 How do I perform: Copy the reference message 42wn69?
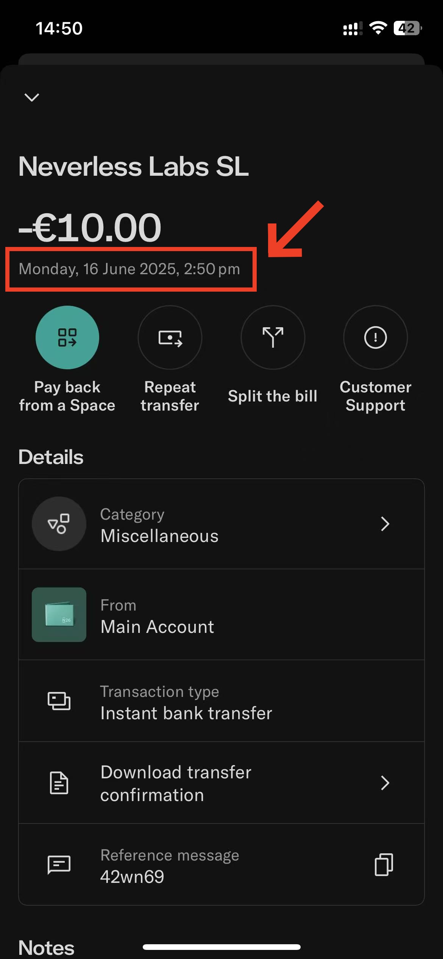[384, 865]
